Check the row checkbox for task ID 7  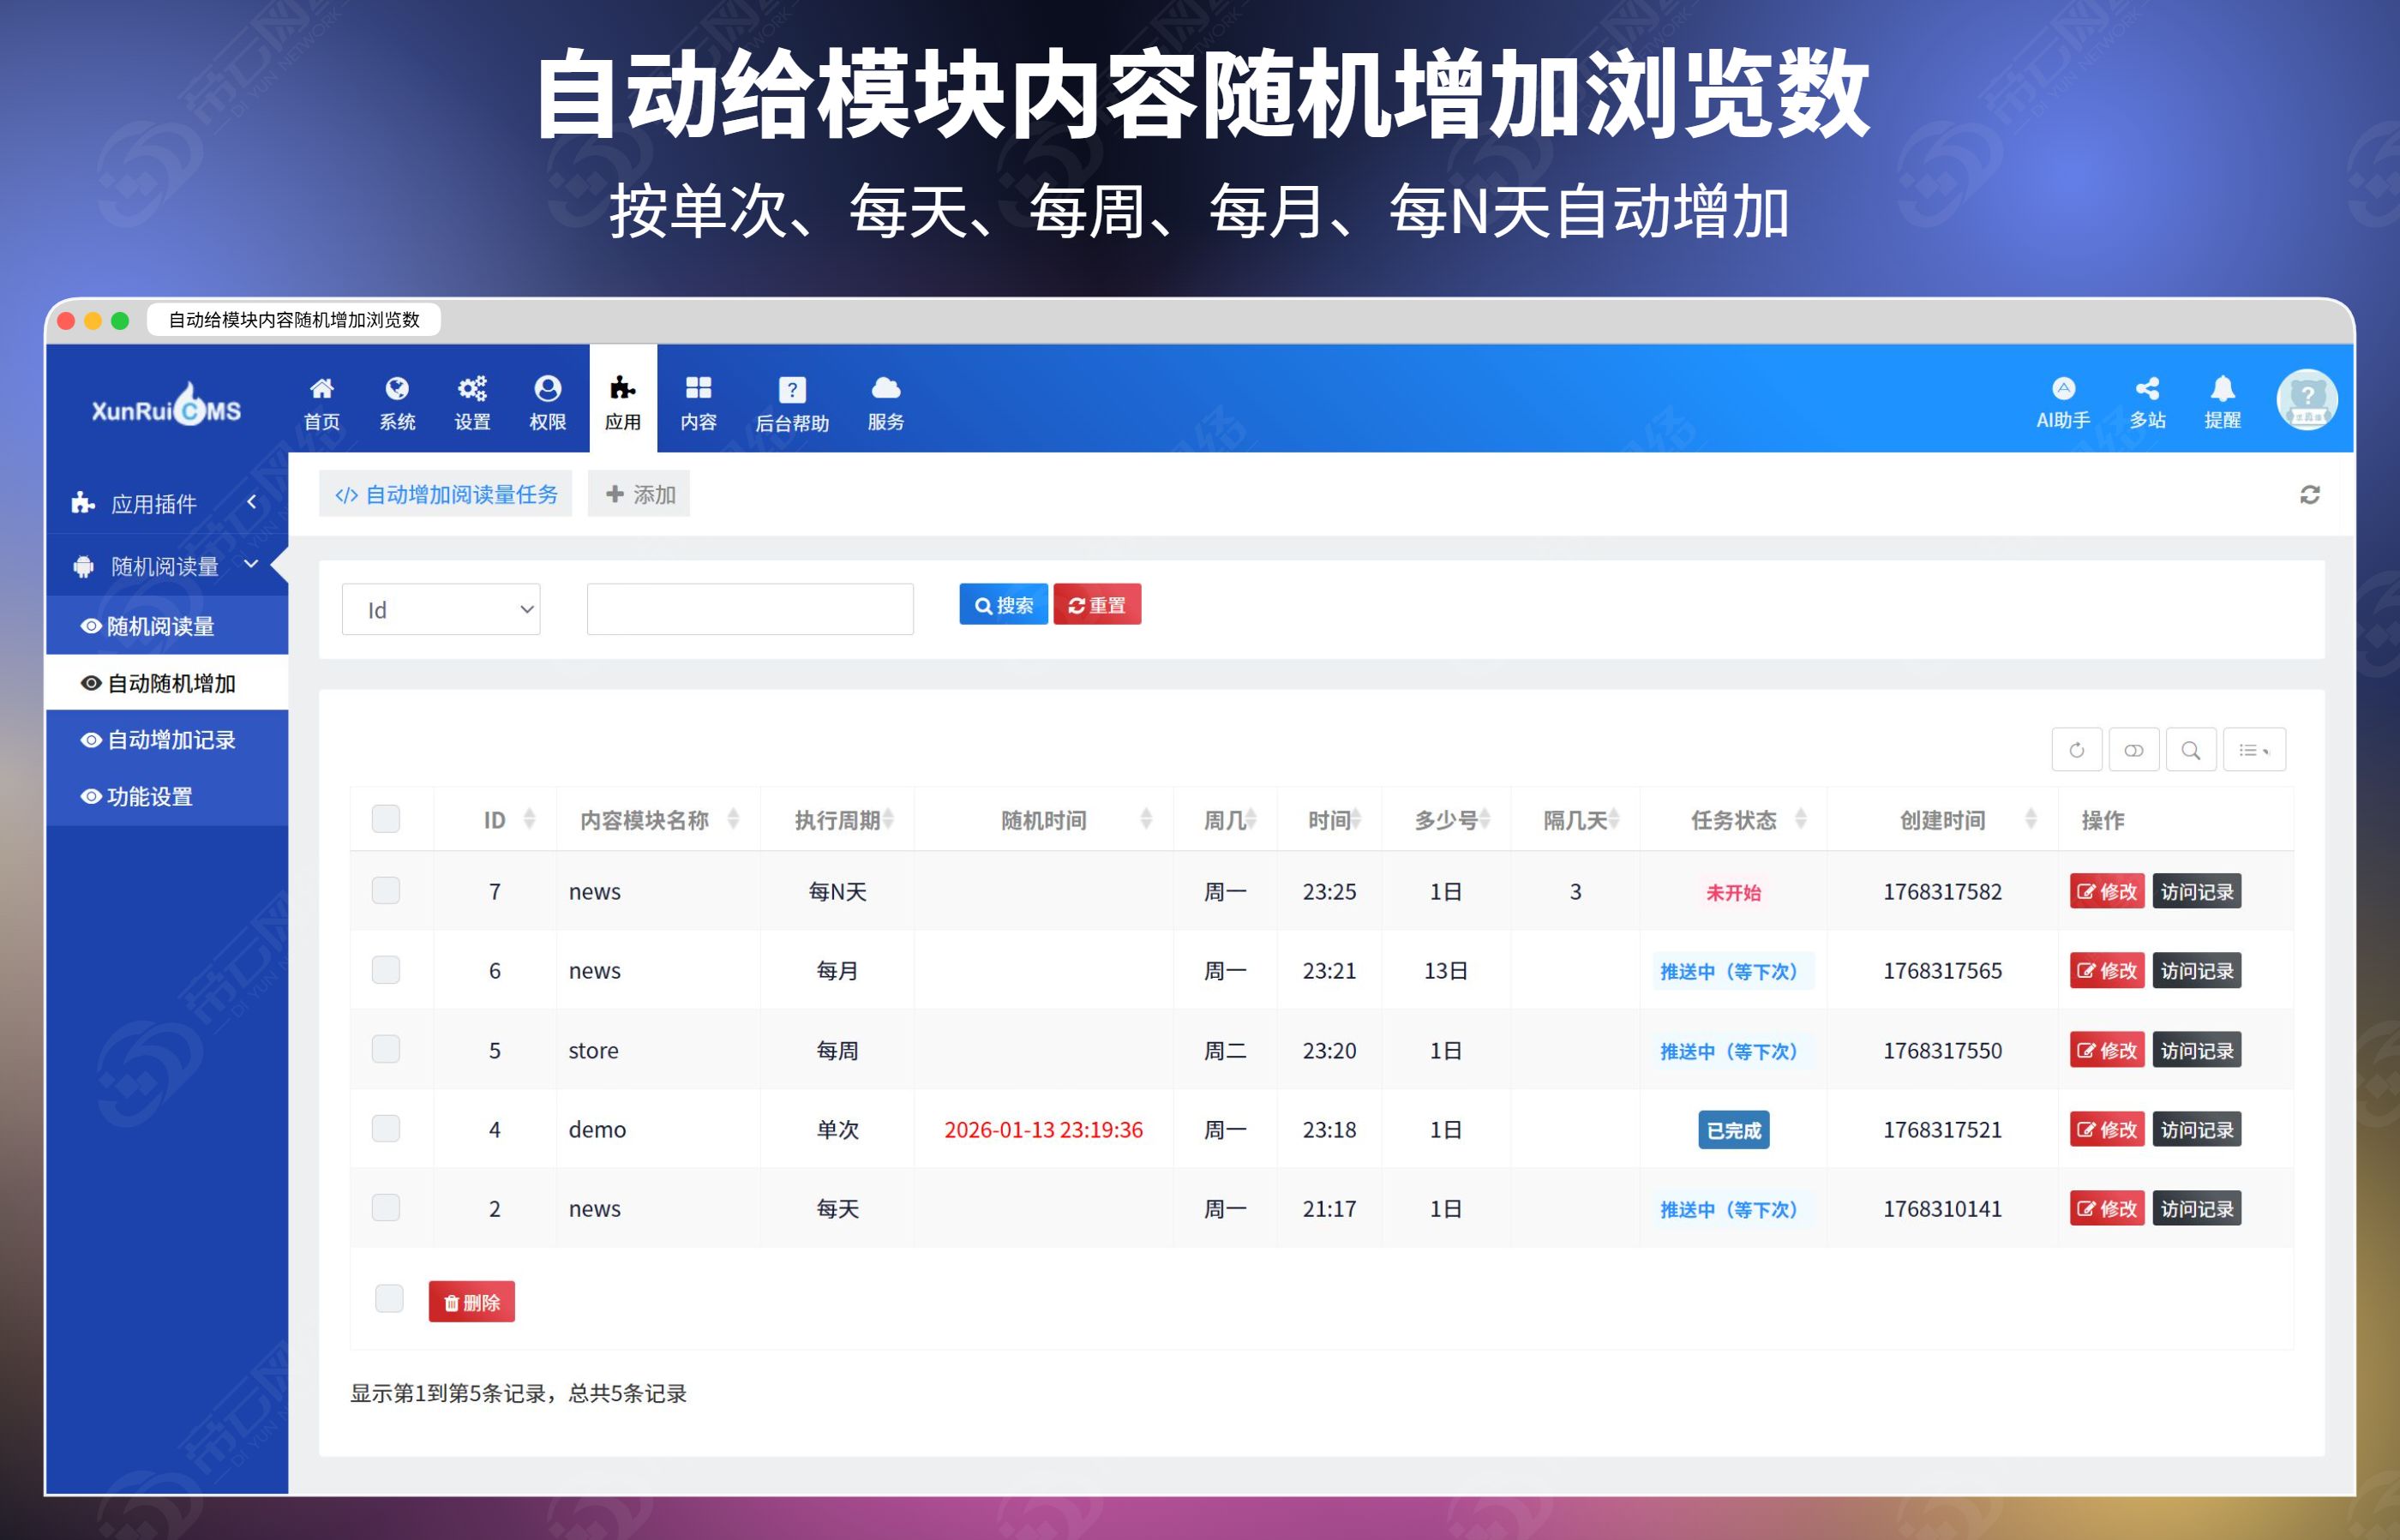click(386, 890)
